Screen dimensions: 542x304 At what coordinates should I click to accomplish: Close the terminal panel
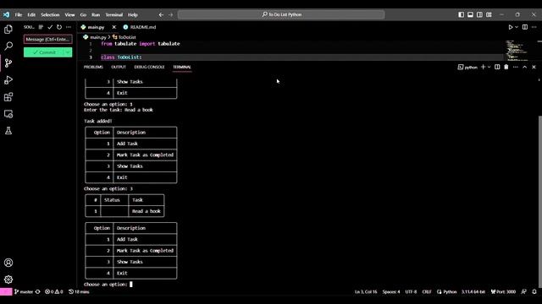click(534, 67)
